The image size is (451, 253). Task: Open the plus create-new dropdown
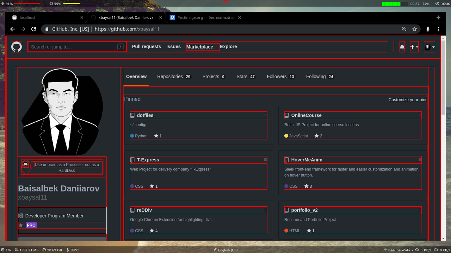(x=414, y=47)
